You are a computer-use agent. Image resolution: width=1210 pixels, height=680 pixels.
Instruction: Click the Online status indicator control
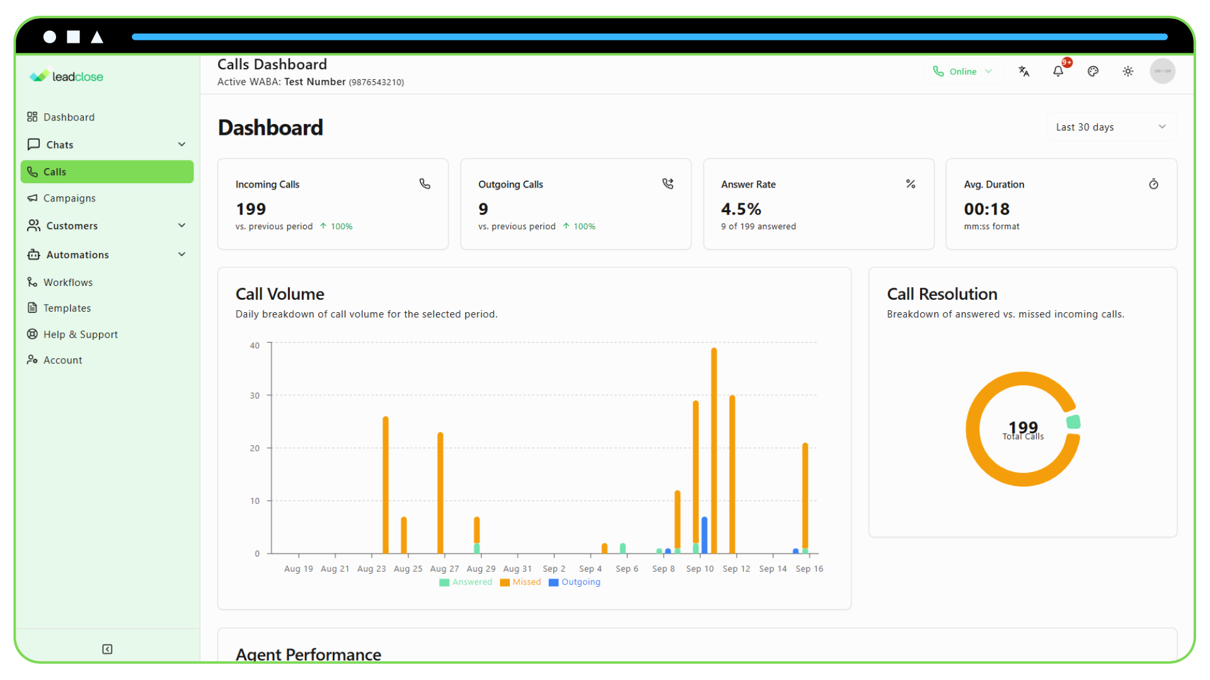pyautogui.click(x=963, y=71)
